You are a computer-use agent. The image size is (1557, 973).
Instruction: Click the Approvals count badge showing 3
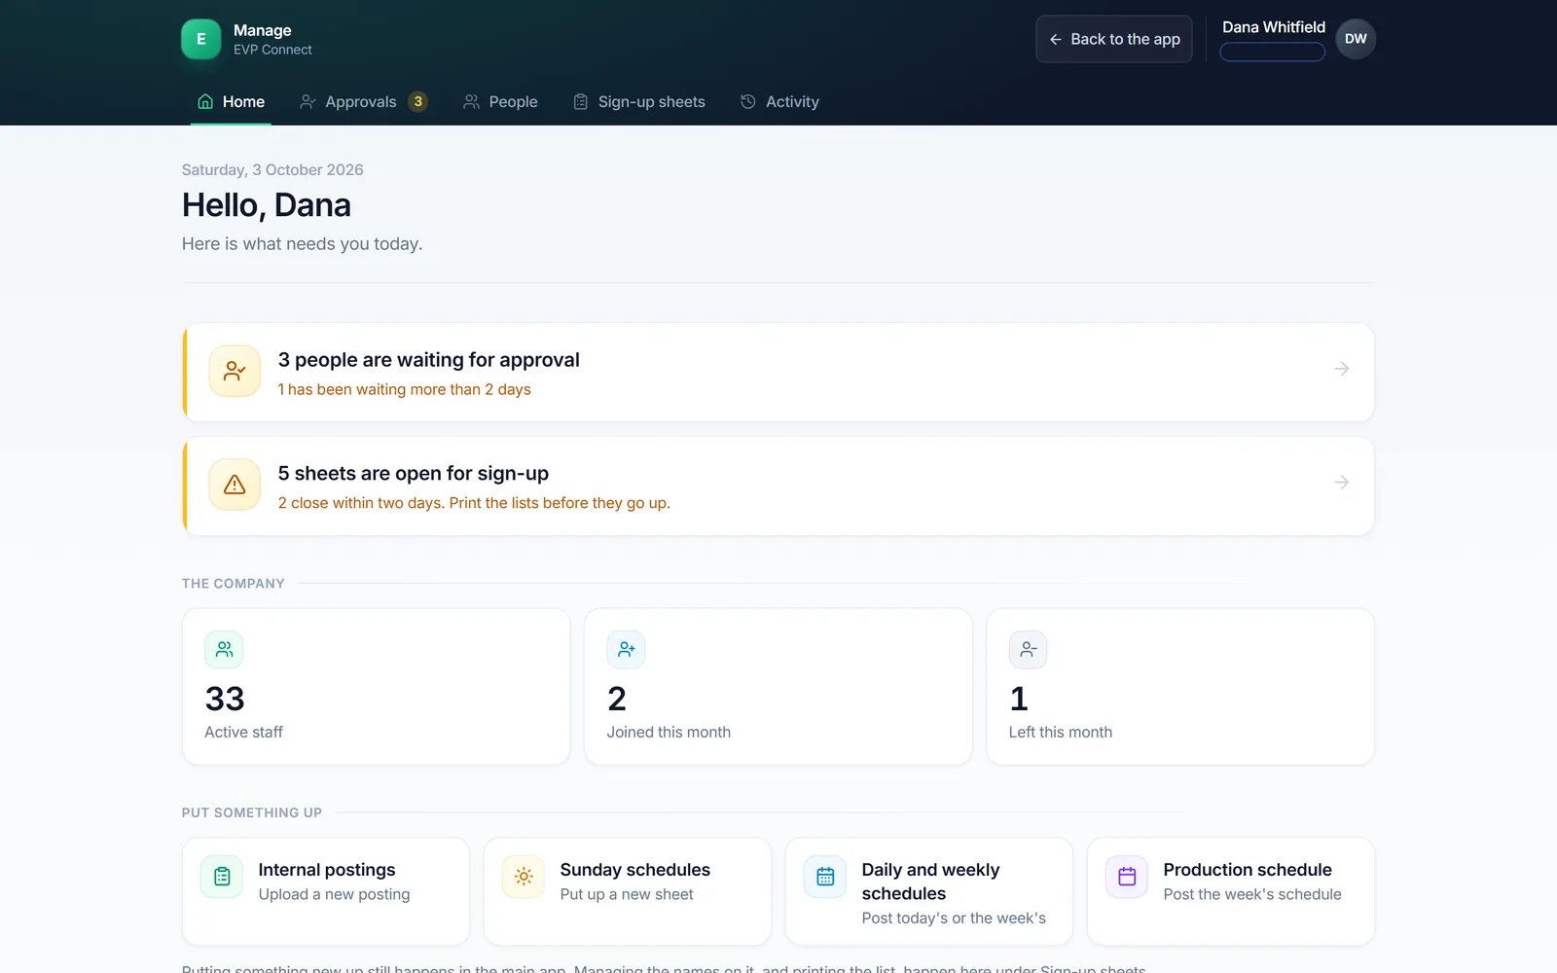pyautogui.click(x=417, y=101)
